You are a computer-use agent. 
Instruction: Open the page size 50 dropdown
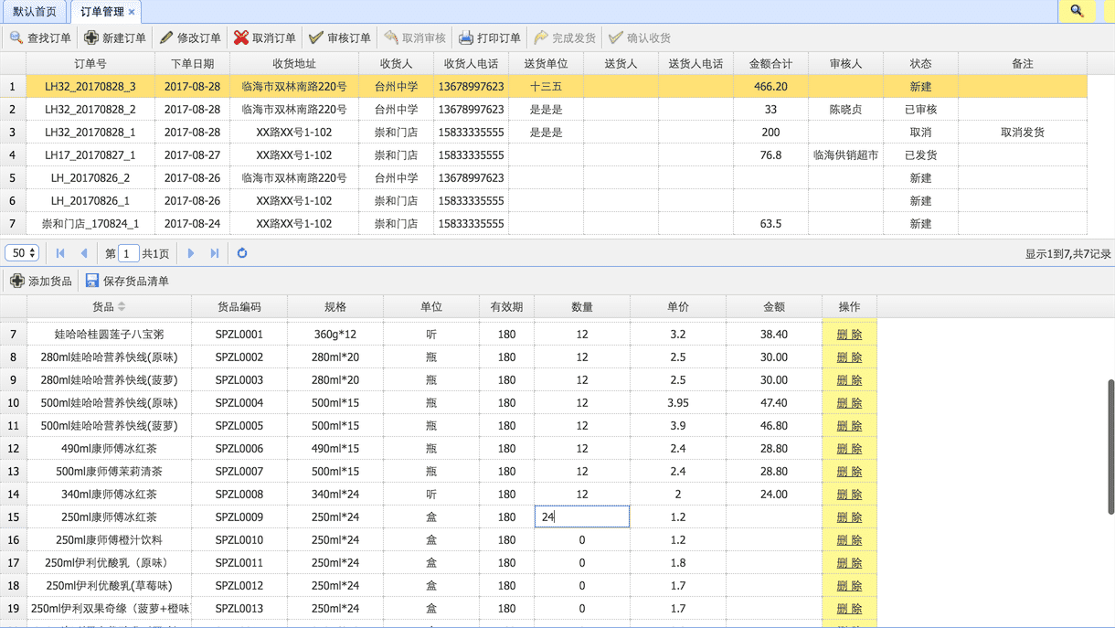pyautogui.click(x=22, y=253)
